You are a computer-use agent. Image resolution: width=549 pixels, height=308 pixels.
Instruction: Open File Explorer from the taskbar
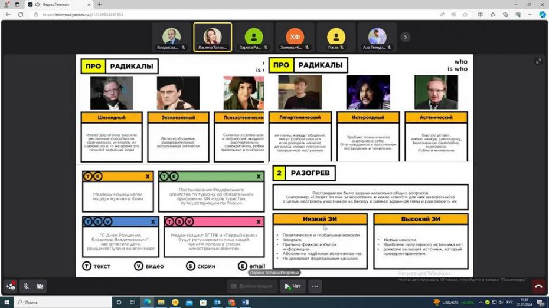point(161,302)
